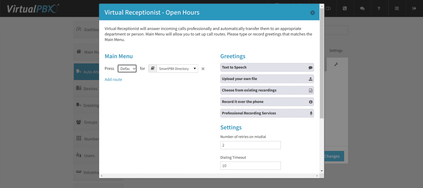
Task: Open the Main Number sidebar item
Action: pos(87,52)
